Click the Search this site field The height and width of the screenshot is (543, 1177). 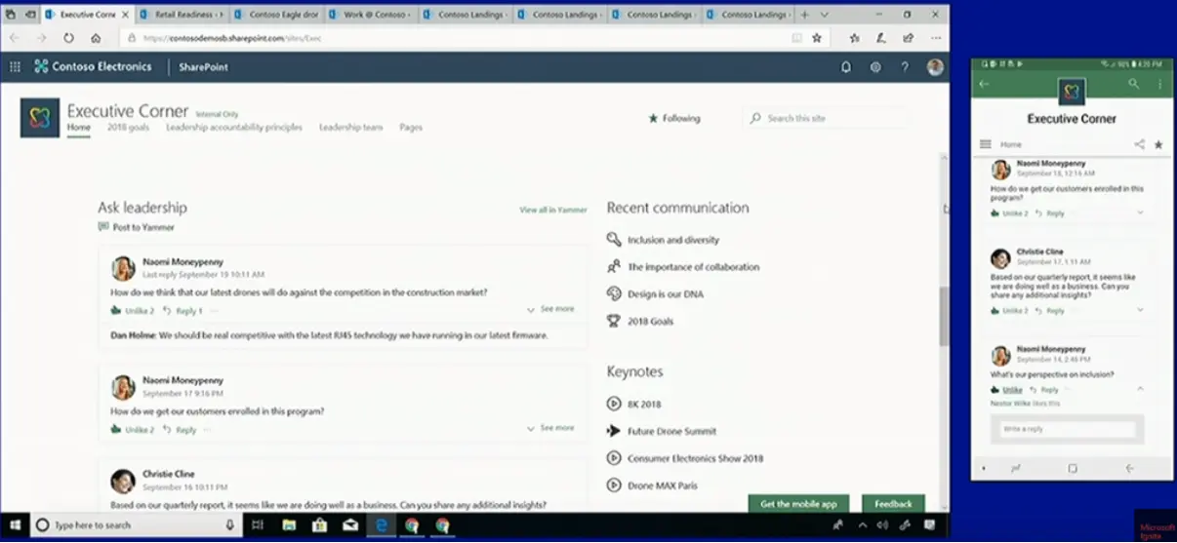point(830,118)
